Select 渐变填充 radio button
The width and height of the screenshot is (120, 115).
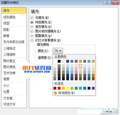[x=32, y=27]
